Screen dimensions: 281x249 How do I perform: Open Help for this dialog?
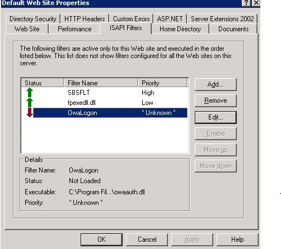[x=237, y=240]
